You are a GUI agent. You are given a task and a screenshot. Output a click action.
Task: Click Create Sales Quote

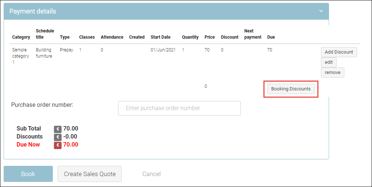point(90,174)
